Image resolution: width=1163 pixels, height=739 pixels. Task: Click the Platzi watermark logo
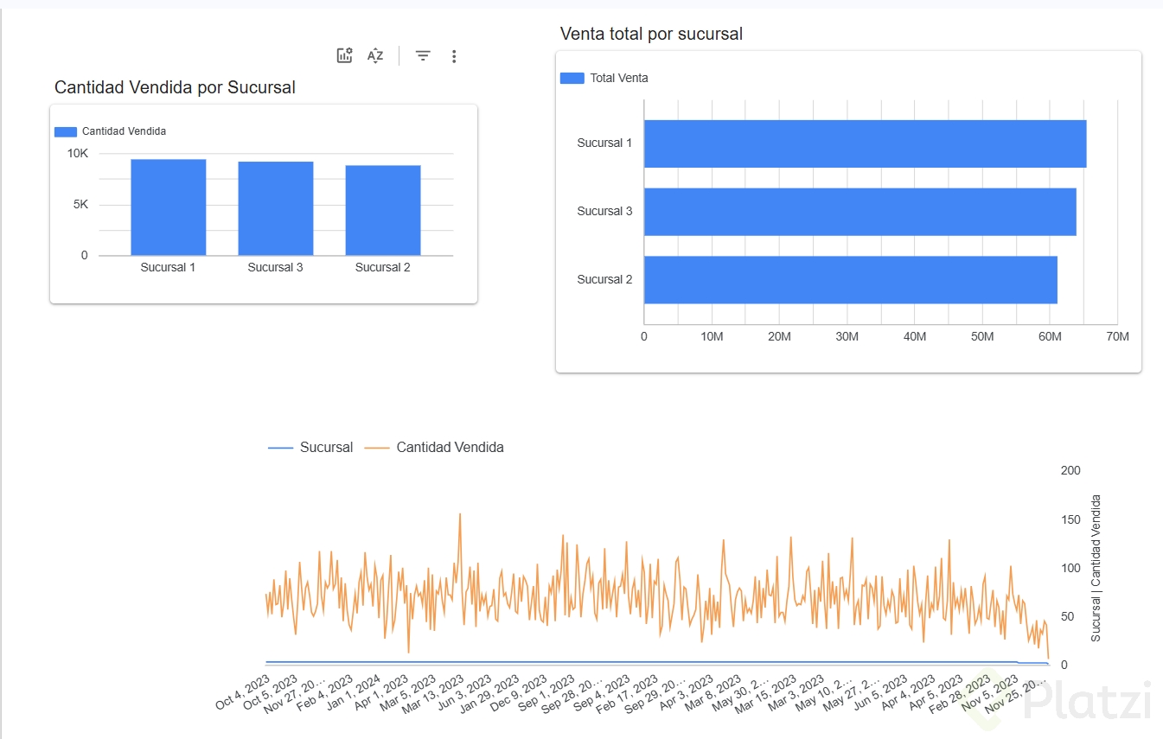pos(1069,700)
